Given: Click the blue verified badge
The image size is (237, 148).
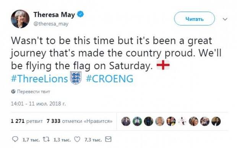Looking at the screenshot, I should [x=80, y=14].
